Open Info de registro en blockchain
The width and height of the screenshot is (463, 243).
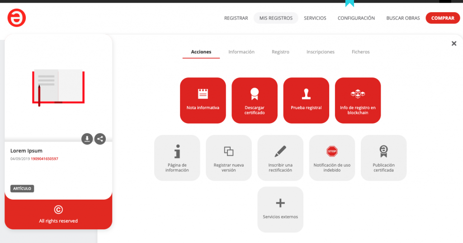[358, 100]
